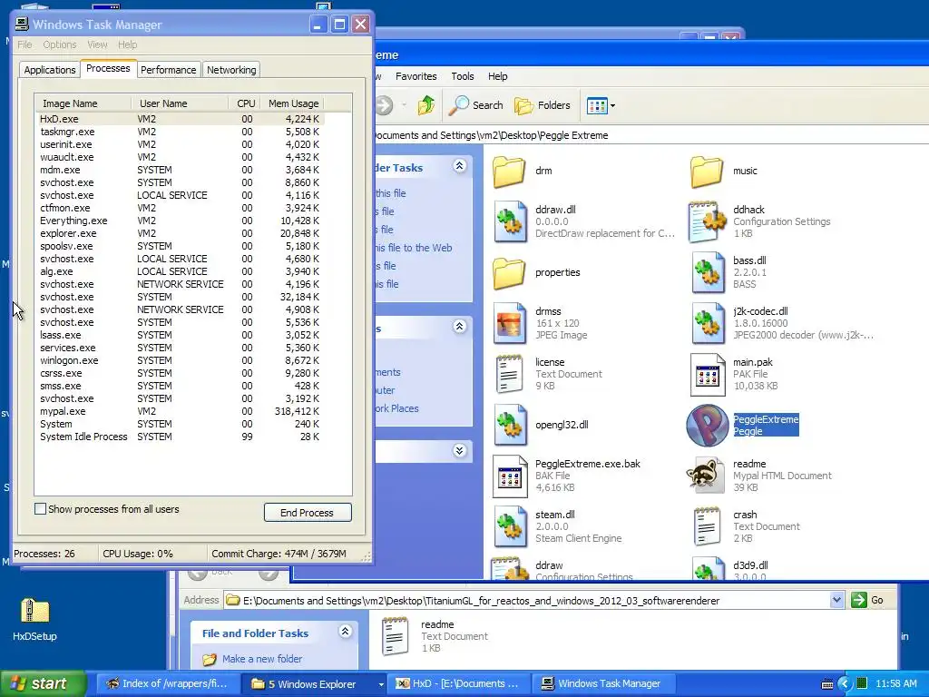
Task: Select the HxD.exe process row
Action: pyautogui.click(x=180, y=119)
